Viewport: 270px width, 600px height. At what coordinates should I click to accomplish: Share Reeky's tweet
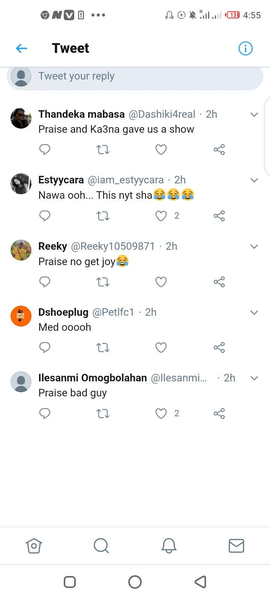tap(219, 282)
